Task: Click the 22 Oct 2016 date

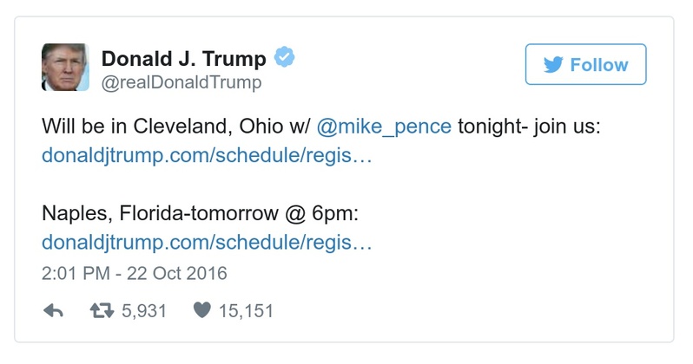Action: 177,273
